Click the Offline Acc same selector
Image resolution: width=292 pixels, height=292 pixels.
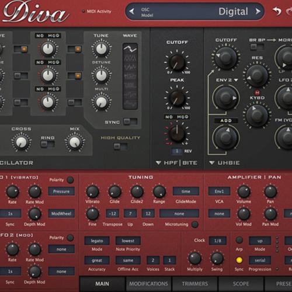pyautogui.click(x=128, y=260)
